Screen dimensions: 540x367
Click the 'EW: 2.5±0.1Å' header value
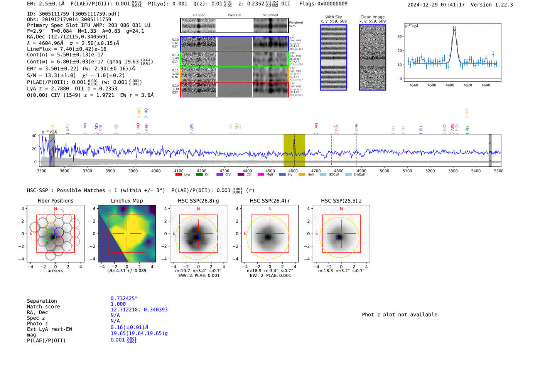click(46, 4)
